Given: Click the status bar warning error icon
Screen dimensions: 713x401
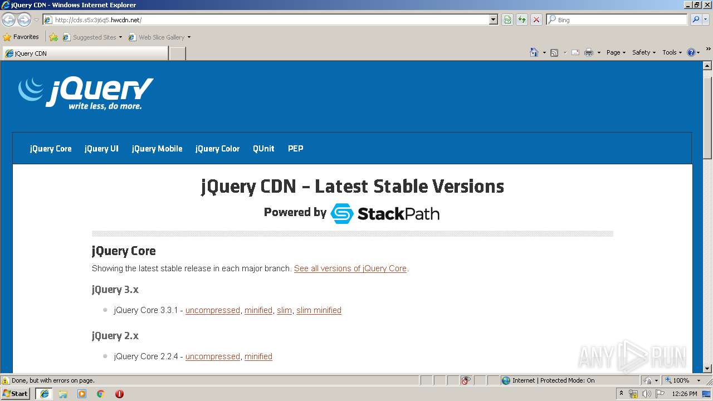Looking at the screenshot, I should [x=6, y=380].
